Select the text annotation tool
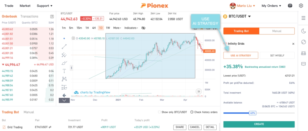This screenshot has width=308, height=131. pos(64,71)
